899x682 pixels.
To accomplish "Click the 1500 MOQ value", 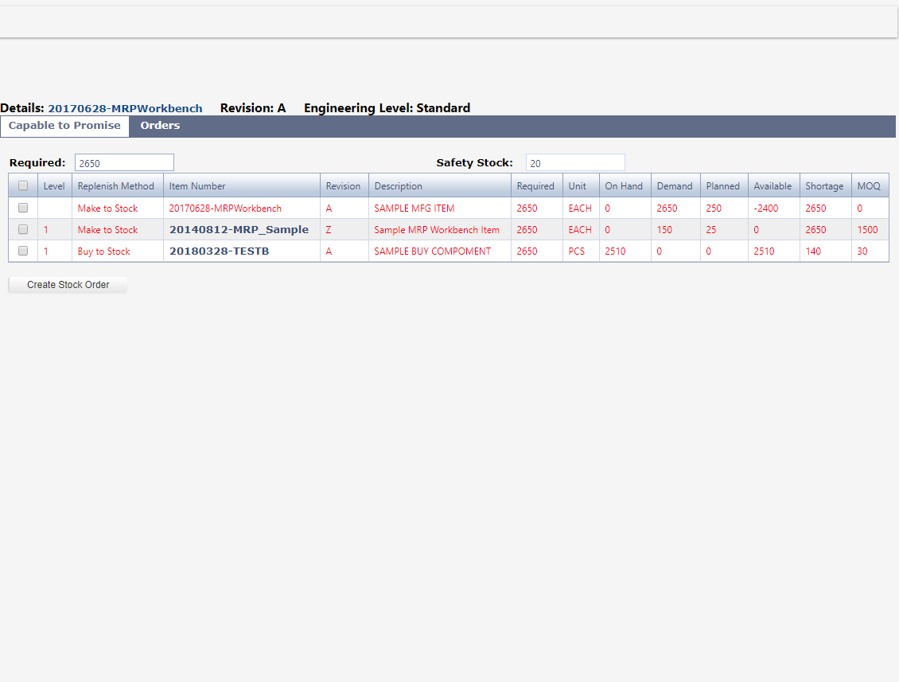I will (867, 229).
